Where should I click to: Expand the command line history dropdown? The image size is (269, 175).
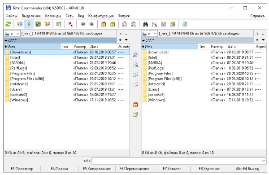pos(264,161)
